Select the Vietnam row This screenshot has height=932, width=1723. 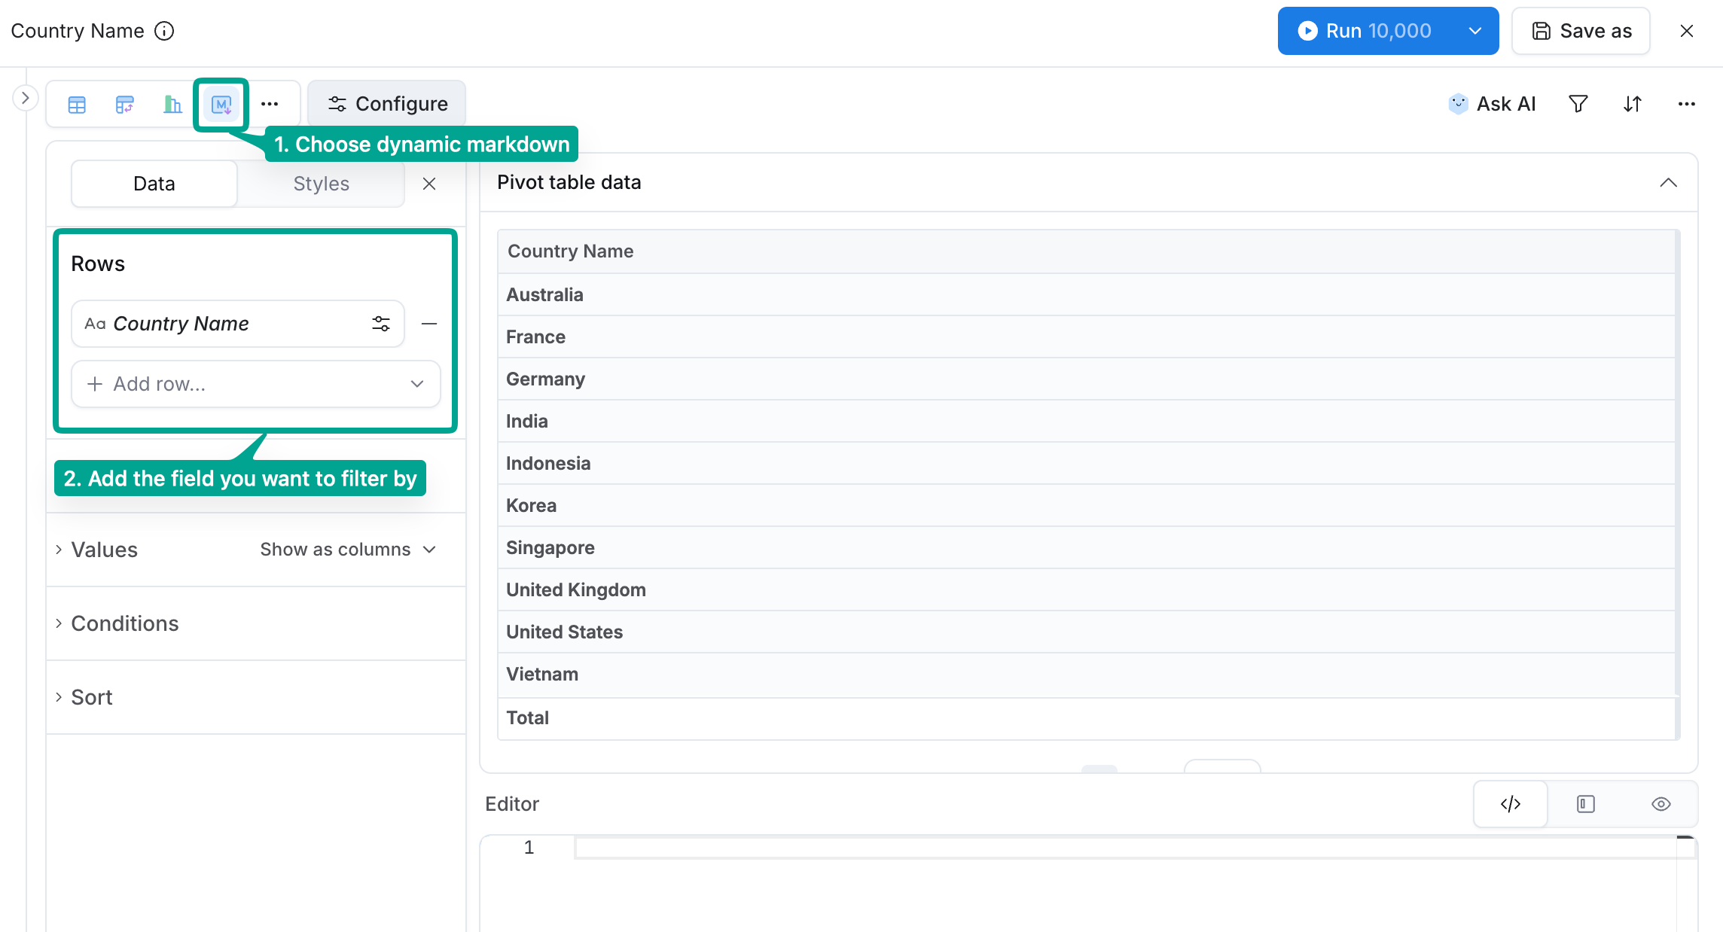pyautogui.click(x=1086, y=674)
